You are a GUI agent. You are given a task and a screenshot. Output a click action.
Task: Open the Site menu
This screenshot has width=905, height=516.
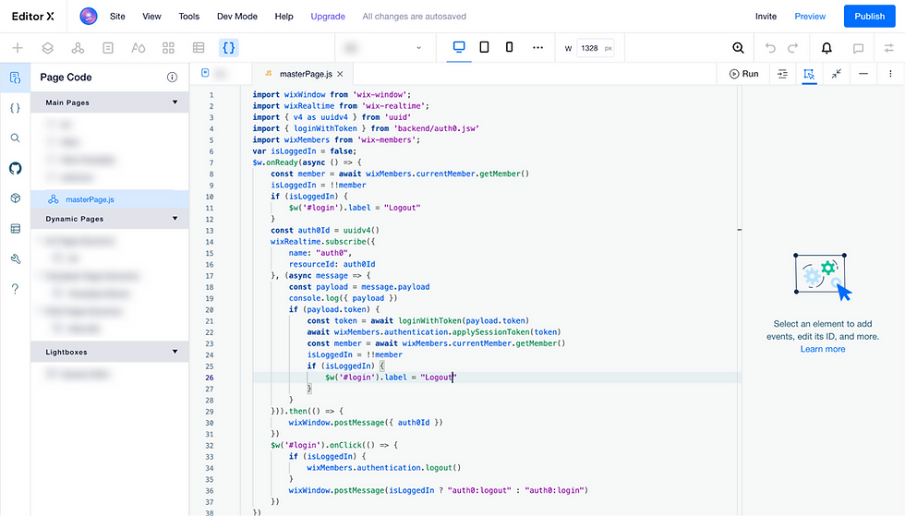[117, 17]
